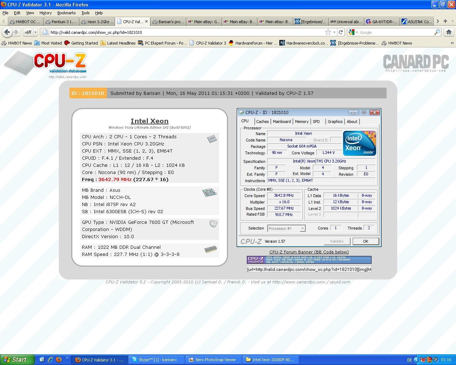Switch to the Barisan's pro... browser tab

tap(168, 21)
